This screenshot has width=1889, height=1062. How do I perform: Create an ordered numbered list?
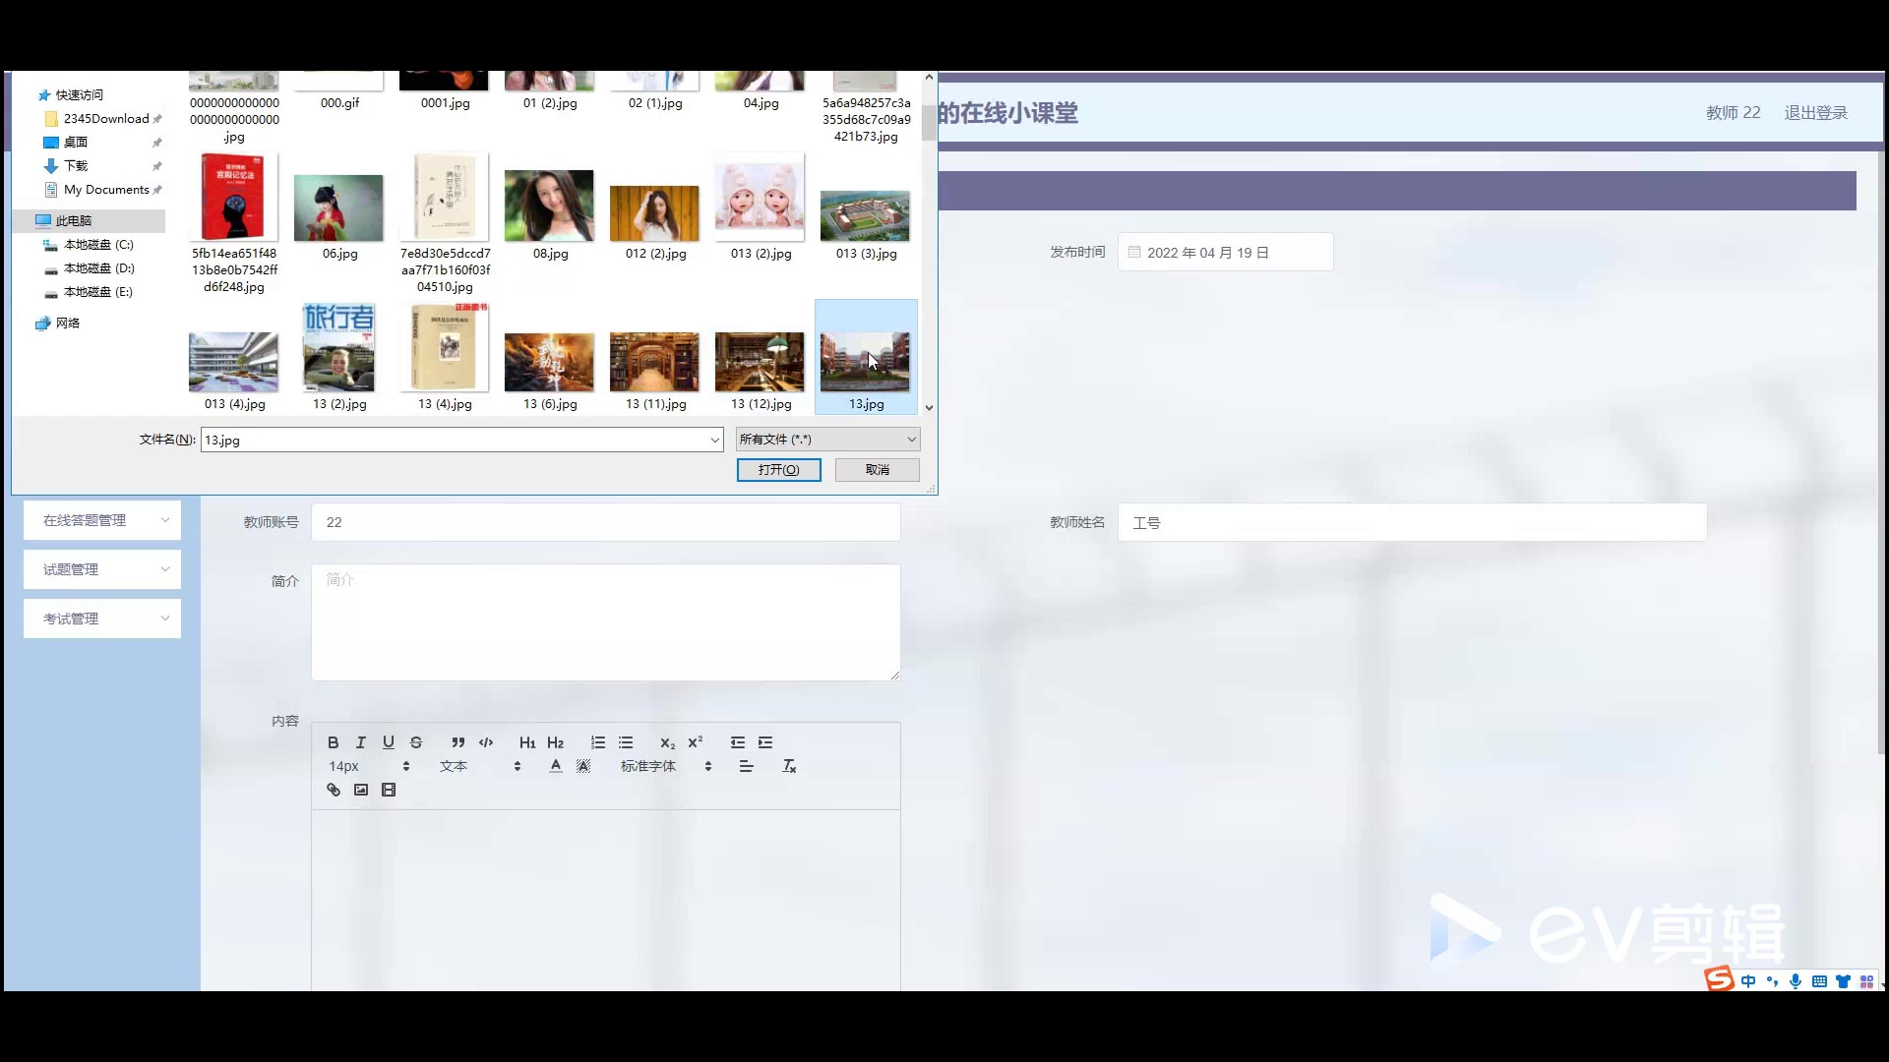click(597, 742)
